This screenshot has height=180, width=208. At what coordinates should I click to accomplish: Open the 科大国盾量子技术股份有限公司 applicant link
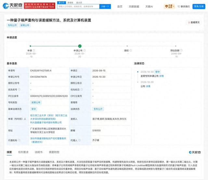click(46, 122)
